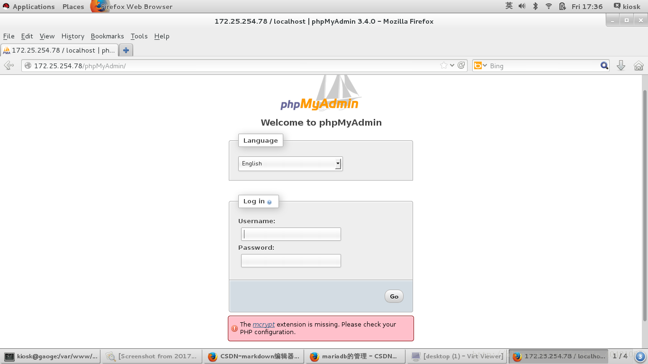The image size is (648, 364).
Task: Open a new tab with plus button
Action: click(126, 50)
